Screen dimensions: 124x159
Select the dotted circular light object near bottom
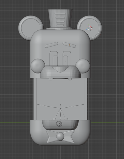coord(59,124)
